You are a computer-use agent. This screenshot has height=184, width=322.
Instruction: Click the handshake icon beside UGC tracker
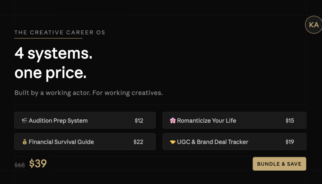pos(173,142)
